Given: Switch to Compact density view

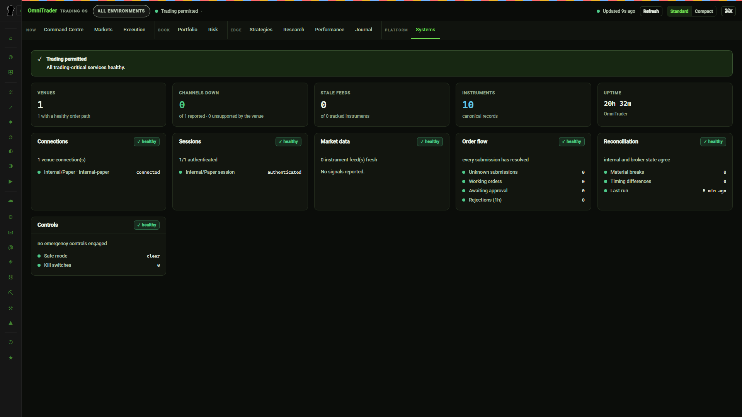Looking at the screenshot, I should [x=704, y=11].
